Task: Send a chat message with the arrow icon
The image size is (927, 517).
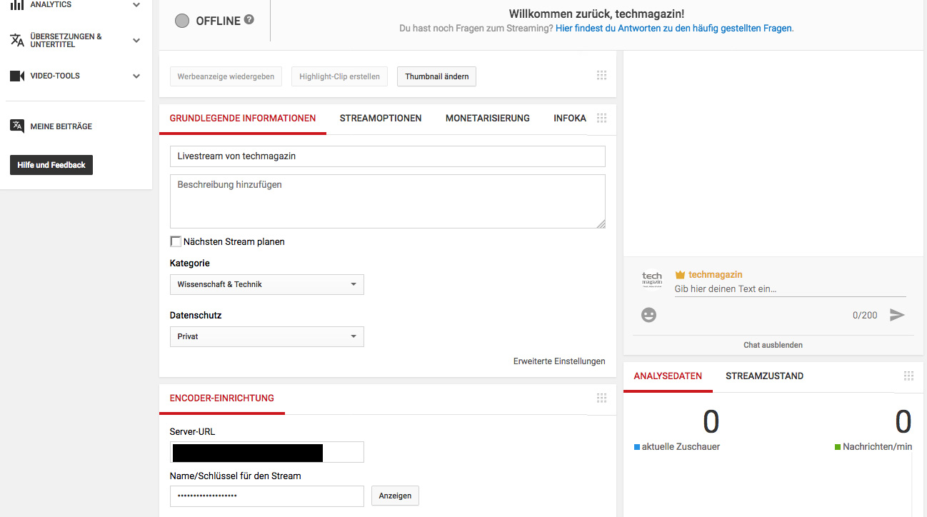Action: coord(898,314)
